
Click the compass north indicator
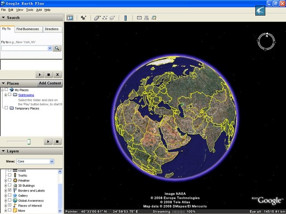(x=267, y=36)
